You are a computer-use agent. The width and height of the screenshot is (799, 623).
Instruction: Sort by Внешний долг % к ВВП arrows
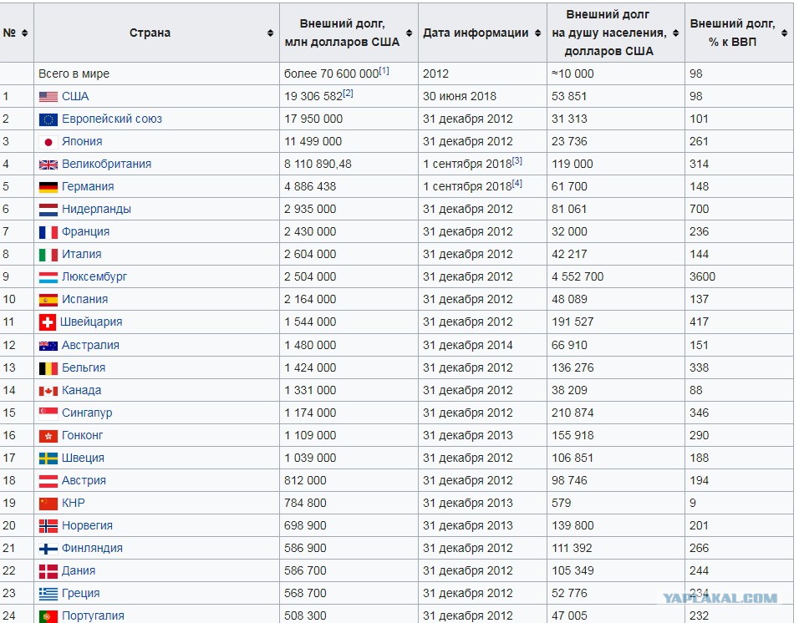coord(784,33)
